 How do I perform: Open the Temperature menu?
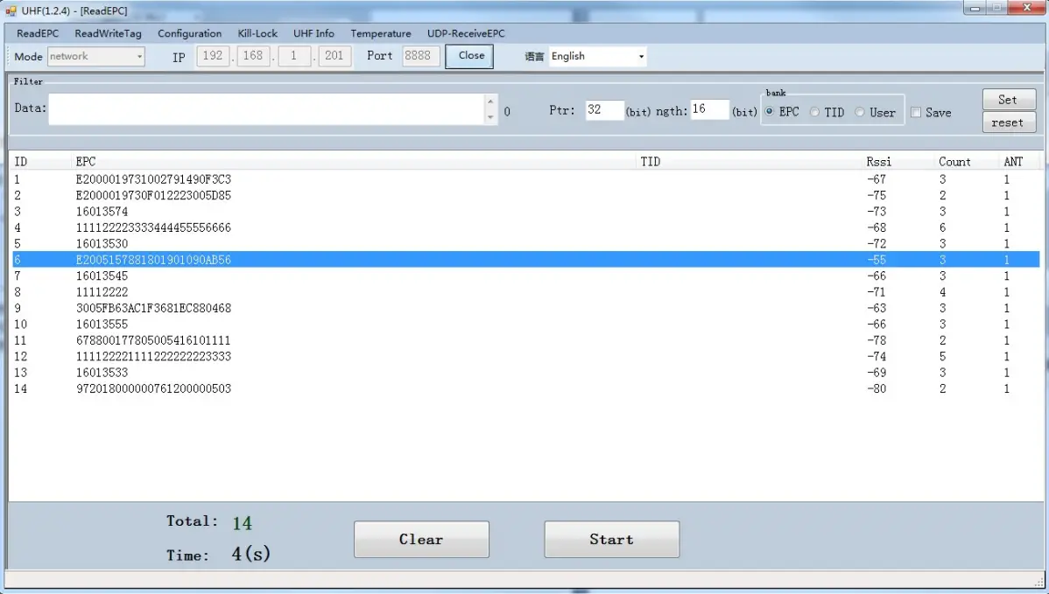coord(381,33)
